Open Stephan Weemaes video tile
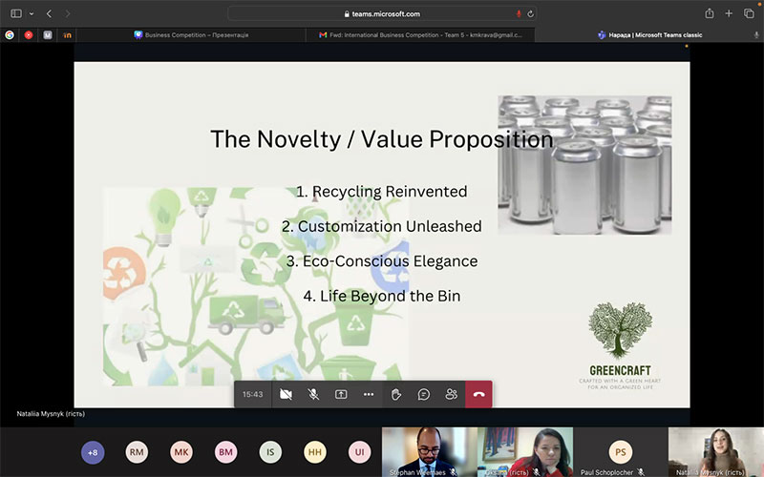This screenshot has width=764, height=477. (429, 452)
